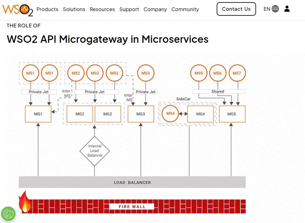Click the MG3 box
305x223 pixels.
pos(141,114)
